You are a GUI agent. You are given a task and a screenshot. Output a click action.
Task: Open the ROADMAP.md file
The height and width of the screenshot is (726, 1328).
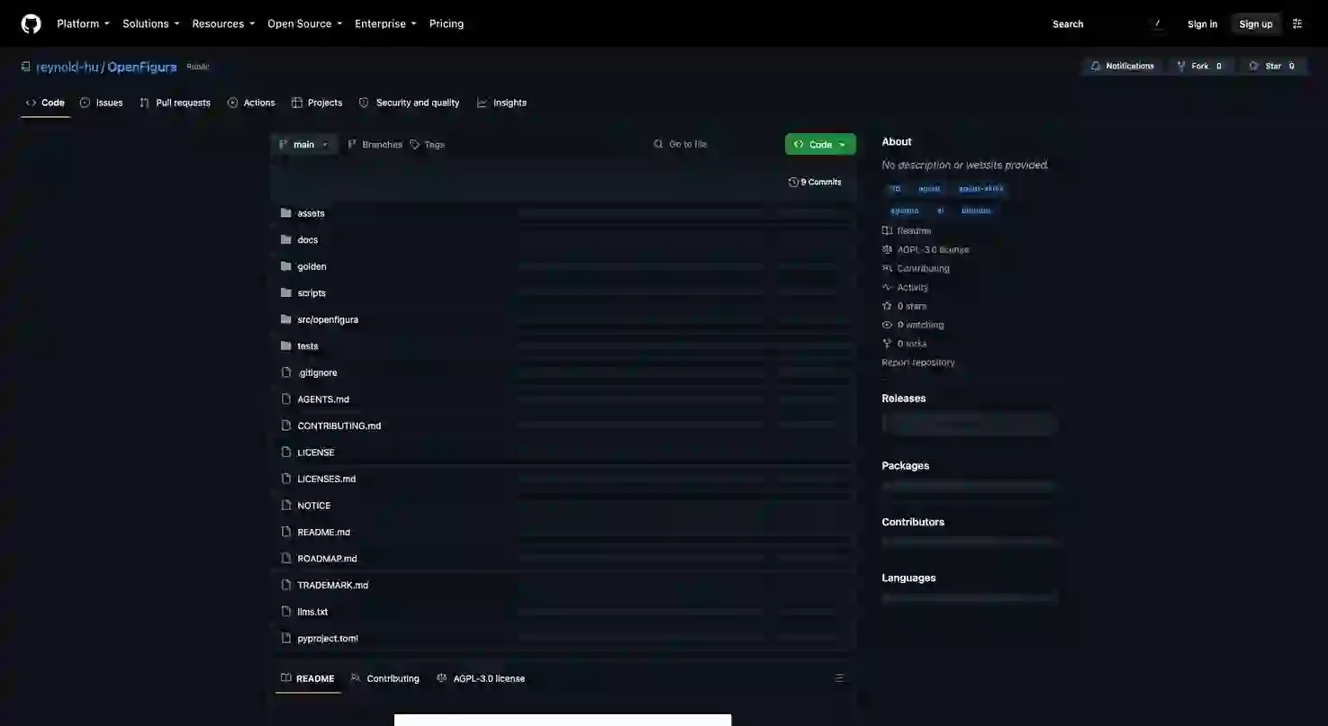tap(327, 559)
